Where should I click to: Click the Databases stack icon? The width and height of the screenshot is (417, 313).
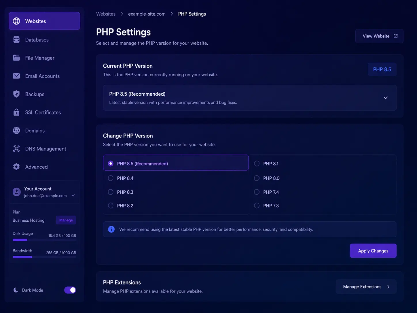tap(16, 39)
